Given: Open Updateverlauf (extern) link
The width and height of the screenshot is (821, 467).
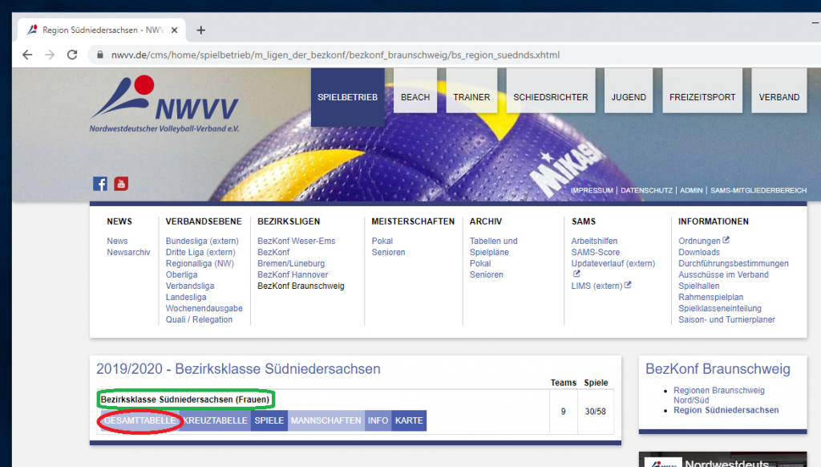Looking at the screenshot, I should [x=613, y=264].
